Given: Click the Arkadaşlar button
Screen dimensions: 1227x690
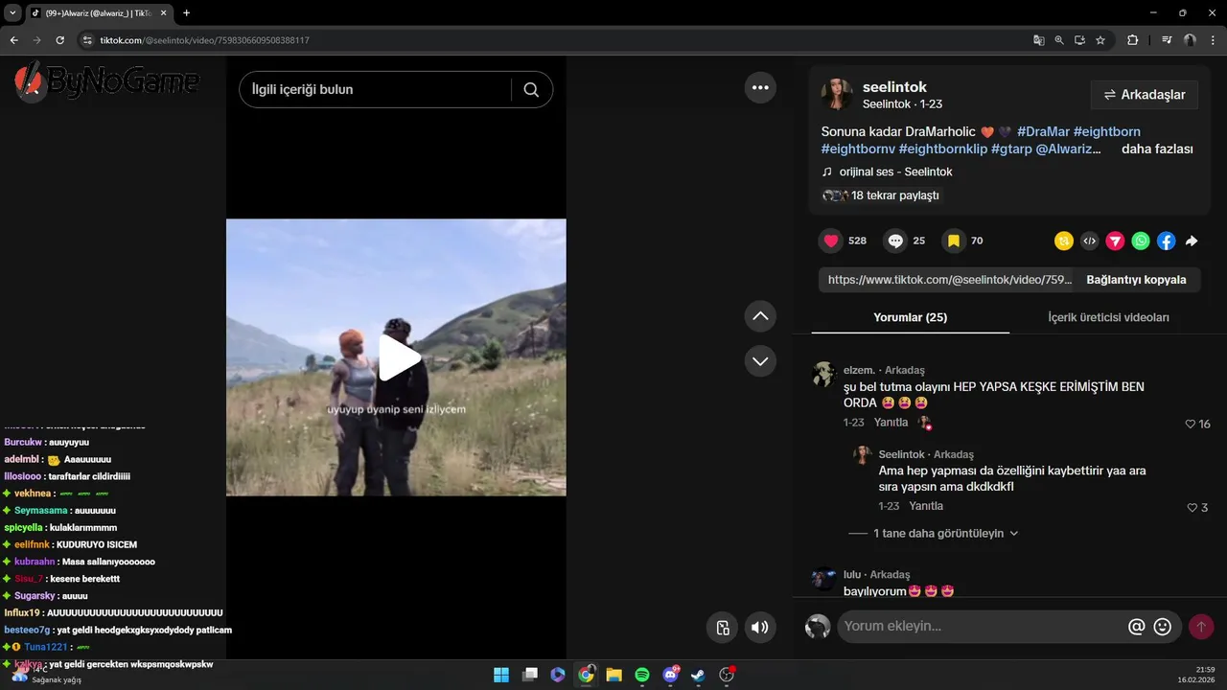Looking at the screenshot, I should [x=1145, y=95].
